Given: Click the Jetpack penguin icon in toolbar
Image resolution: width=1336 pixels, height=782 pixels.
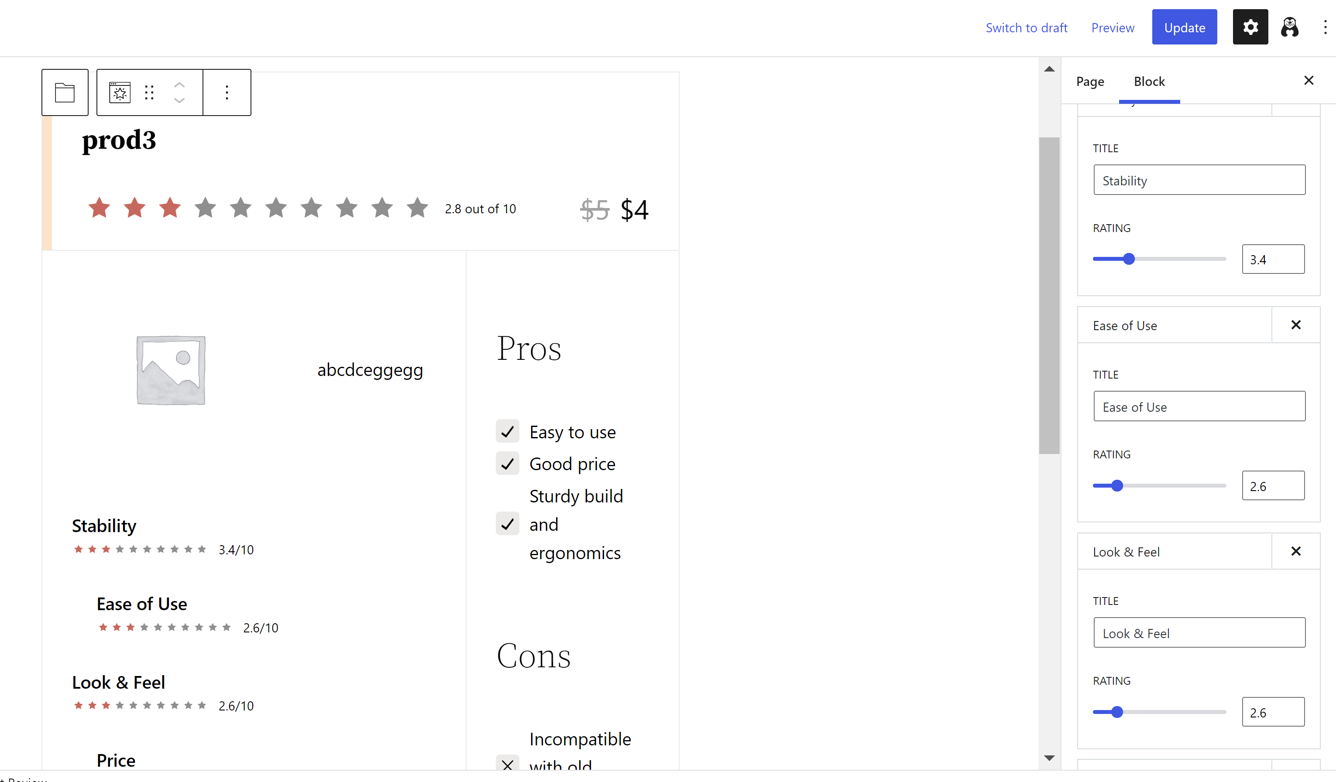Looking at the screenshot, I should point(1289,27).
